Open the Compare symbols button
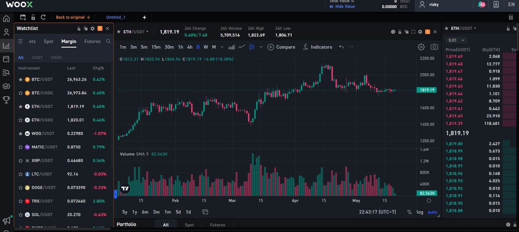 tap(282, 47)
